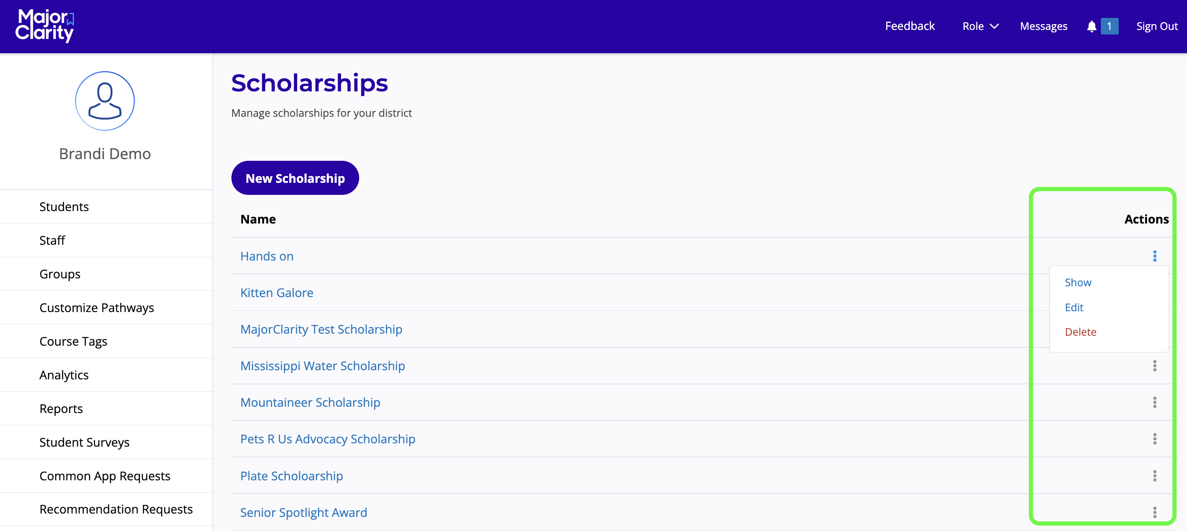Click Brandi Demo profile avatar
Viewport: 1187px width, 531px height.
coord(104,101)
